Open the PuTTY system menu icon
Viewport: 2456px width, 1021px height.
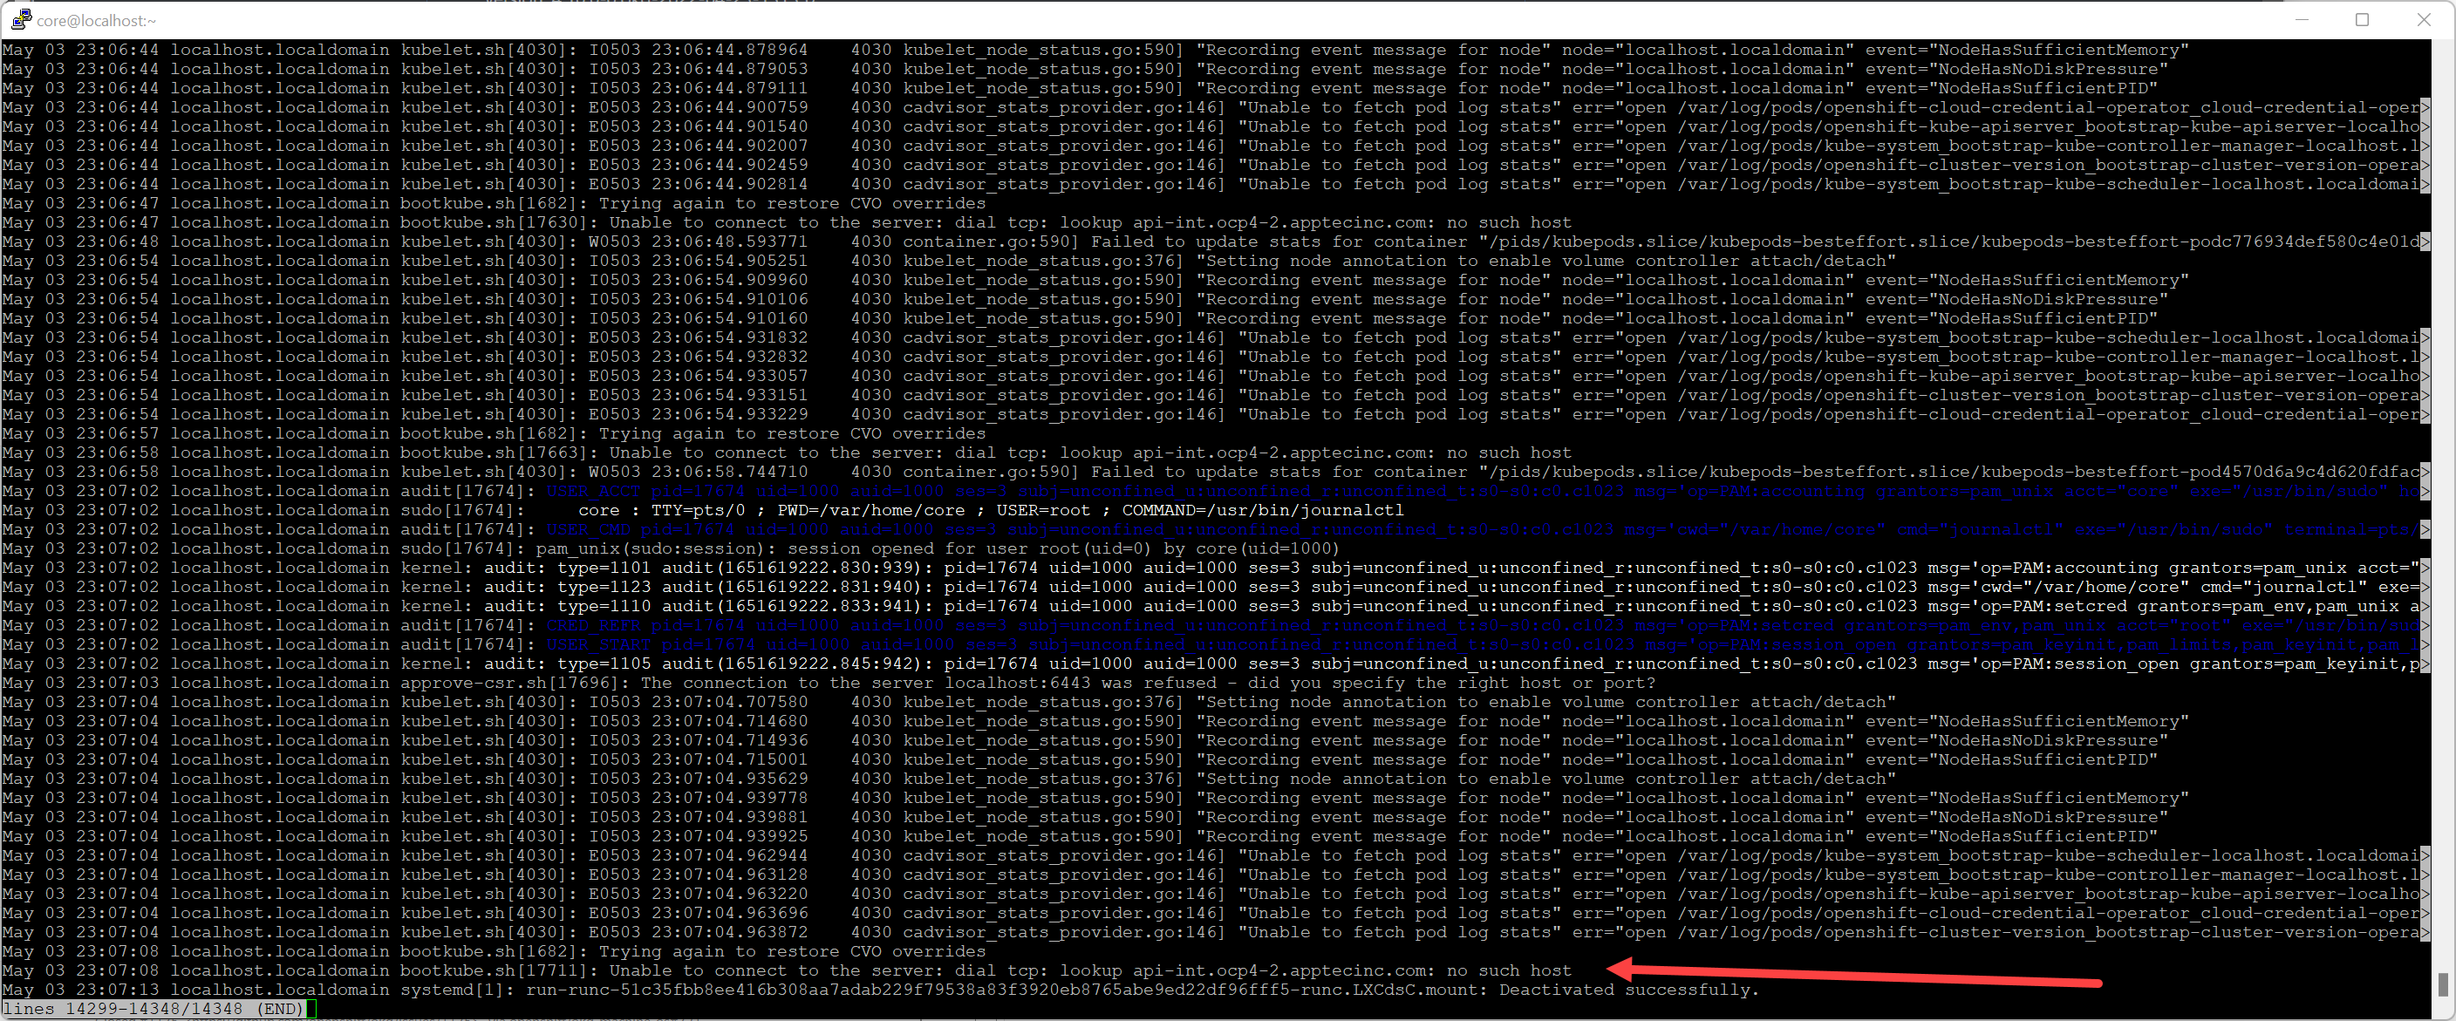point(21,19)
